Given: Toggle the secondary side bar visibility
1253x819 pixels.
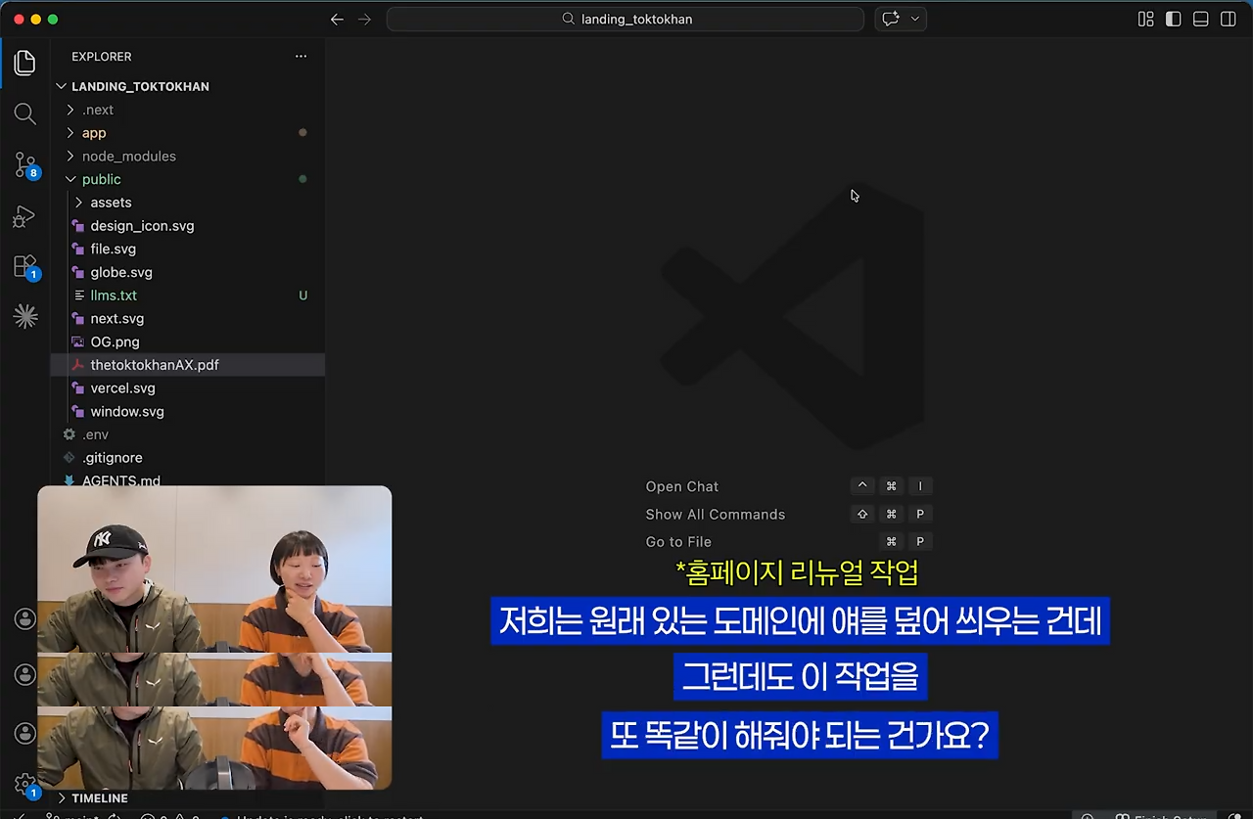Looking at the screenshot, I should (1228, 19).
